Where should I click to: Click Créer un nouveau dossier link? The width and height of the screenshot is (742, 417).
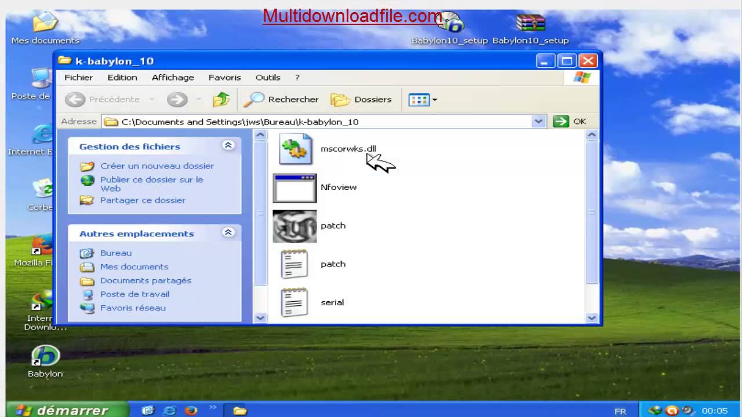[x=157, y=166]
